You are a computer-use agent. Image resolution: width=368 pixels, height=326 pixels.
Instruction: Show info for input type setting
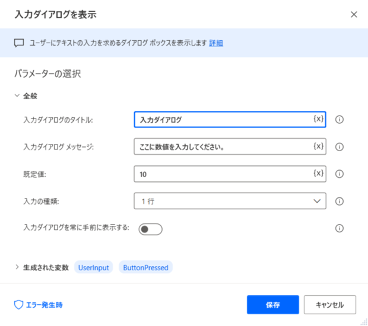339,201
